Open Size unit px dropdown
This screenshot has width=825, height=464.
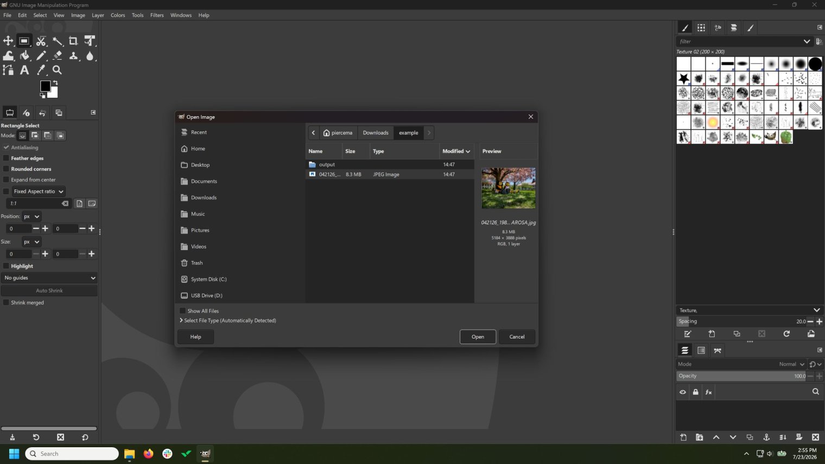tap(31, 242)
